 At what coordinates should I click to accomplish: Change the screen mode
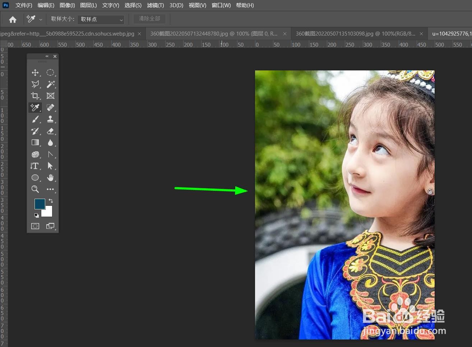(x=50, y=226)
